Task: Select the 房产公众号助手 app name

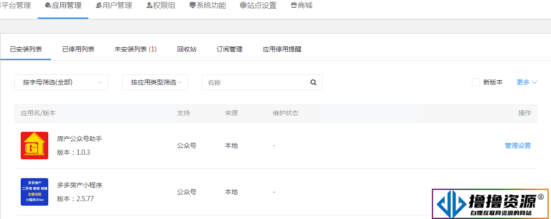Action: point(80,139)
